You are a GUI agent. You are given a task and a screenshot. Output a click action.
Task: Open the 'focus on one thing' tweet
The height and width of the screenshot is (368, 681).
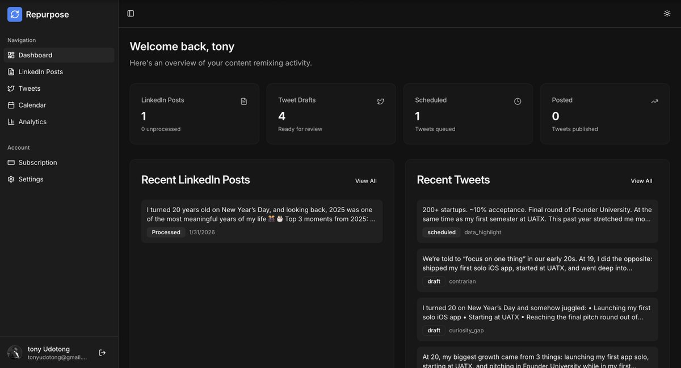(x=537, y=270)
